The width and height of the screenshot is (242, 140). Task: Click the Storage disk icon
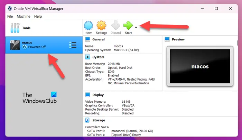(87, 120)
